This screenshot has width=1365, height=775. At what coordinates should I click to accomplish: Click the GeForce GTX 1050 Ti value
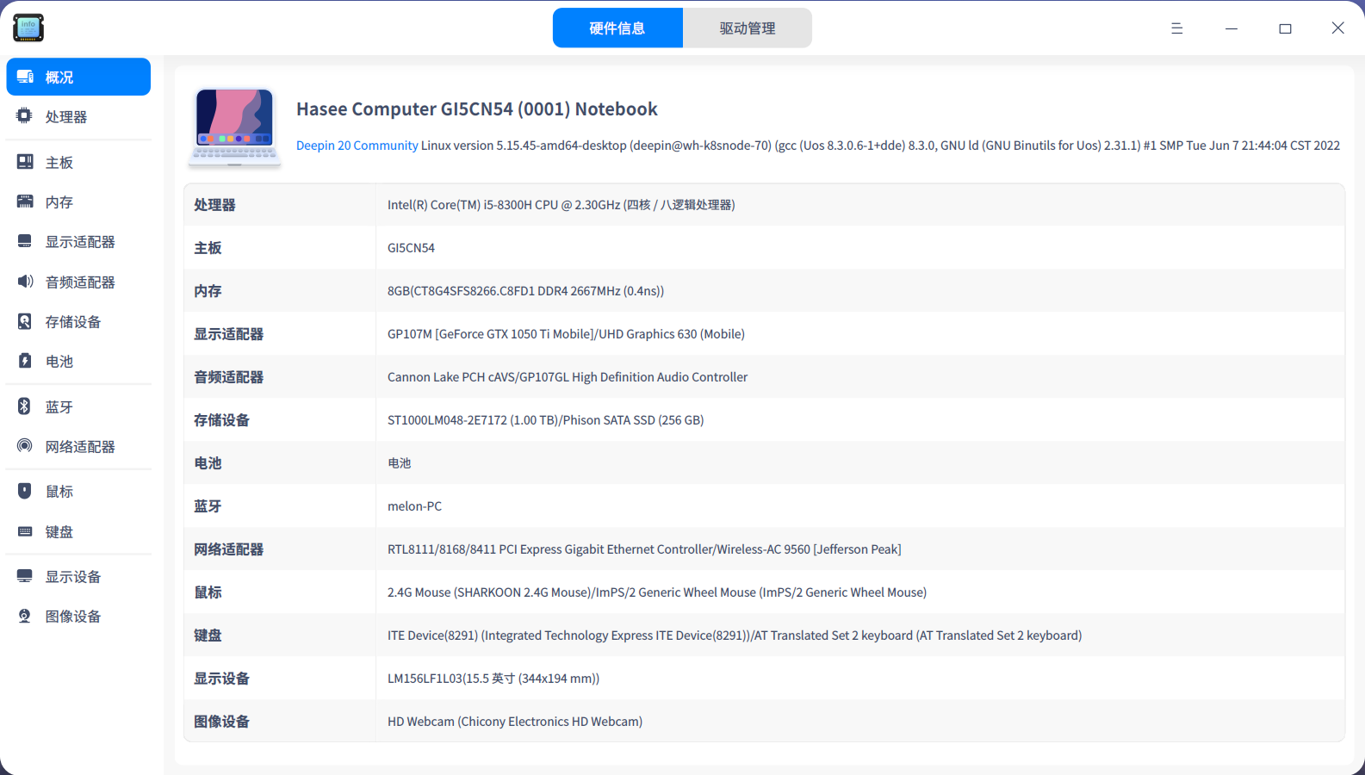[566, 334]
